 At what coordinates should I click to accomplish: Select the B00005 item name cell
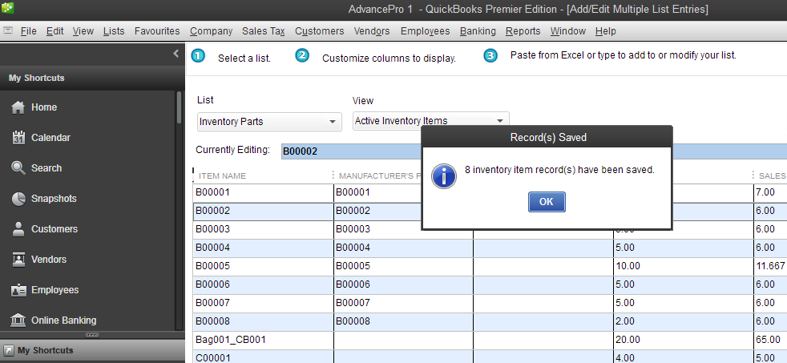click(x=263, y=265)
